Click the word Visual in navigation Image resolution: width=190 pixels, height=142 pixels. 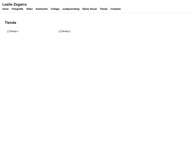[x=93, y=9]
